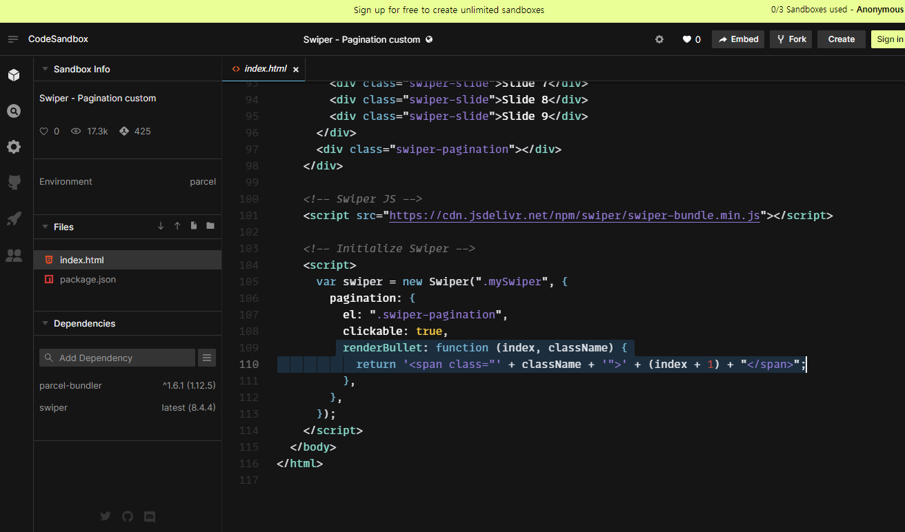Click line number 110 in gutter

[249, 365]
